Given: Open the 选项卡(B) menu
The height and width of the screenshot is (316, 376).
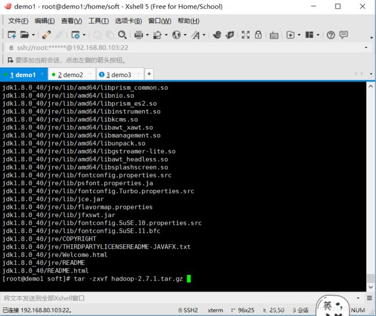Looking at the screenshot, I should click(x=128, y=21).
